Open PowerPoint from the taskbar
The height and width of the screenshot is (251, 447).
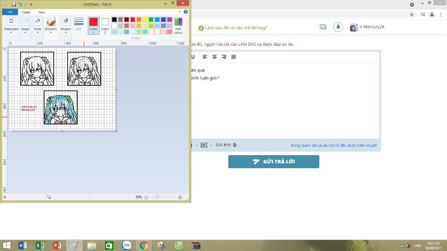click(57, 245)
